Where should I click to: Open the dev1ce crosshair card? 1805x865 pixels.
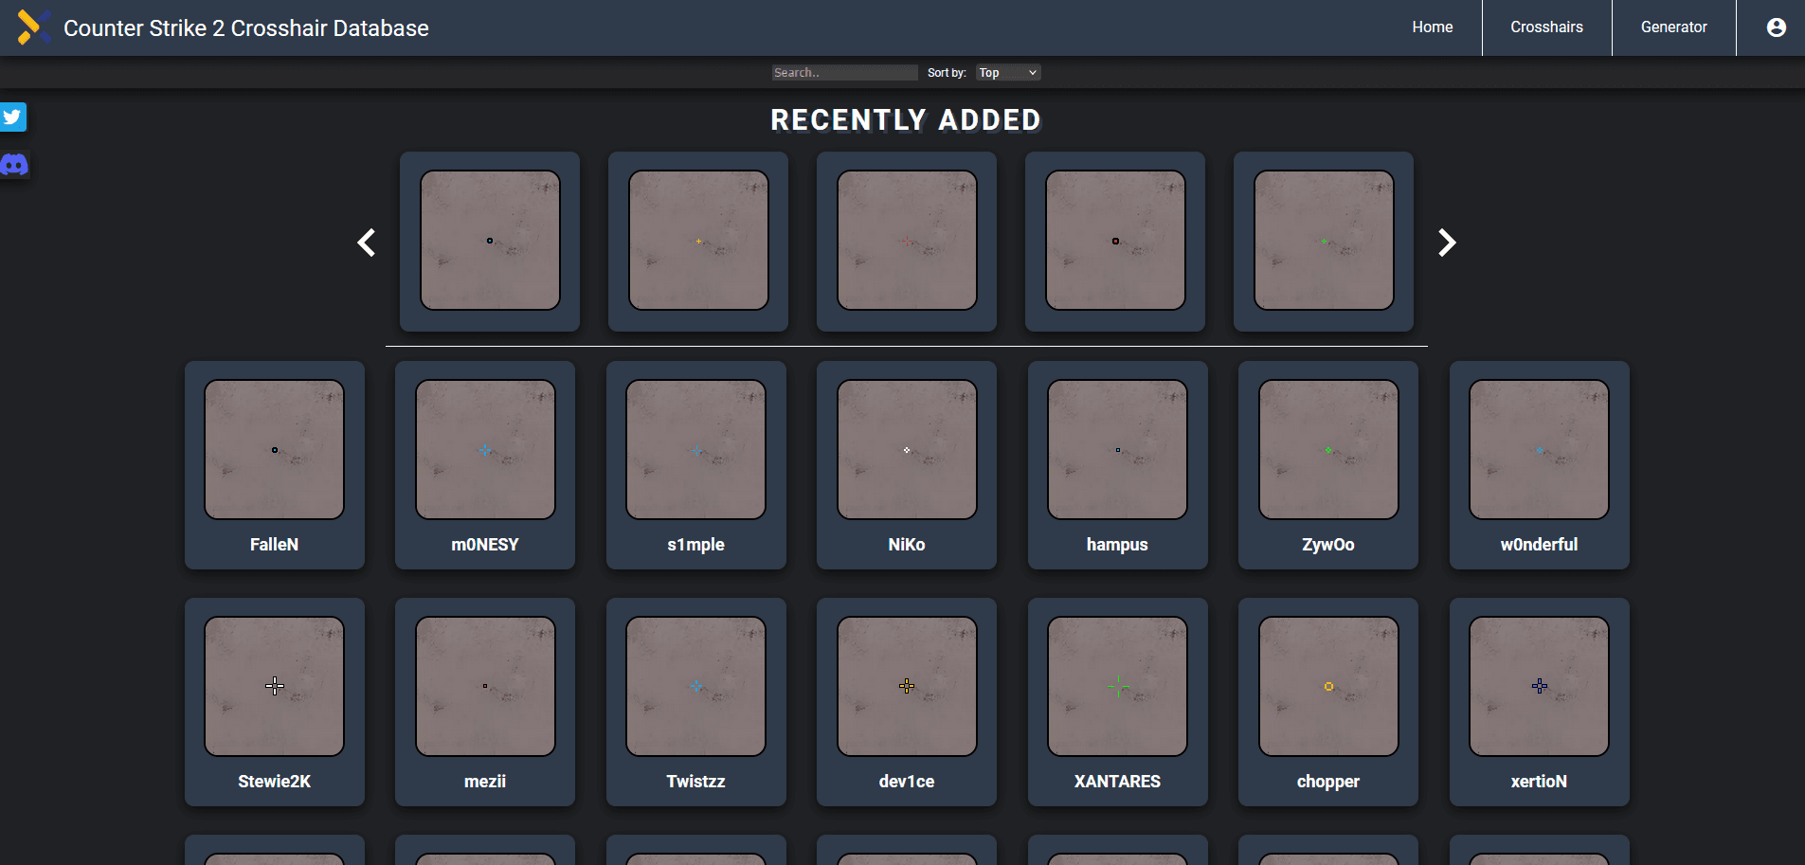tap(907, 702)
